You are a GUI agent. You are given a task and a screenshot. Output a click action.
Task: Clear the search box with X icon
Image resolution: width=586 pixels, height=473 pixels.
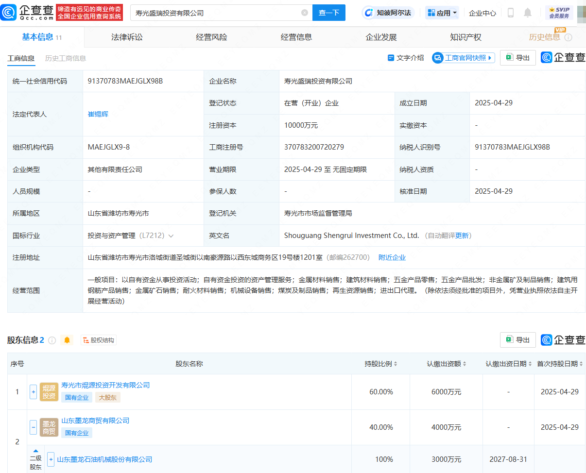pos(305,13)
